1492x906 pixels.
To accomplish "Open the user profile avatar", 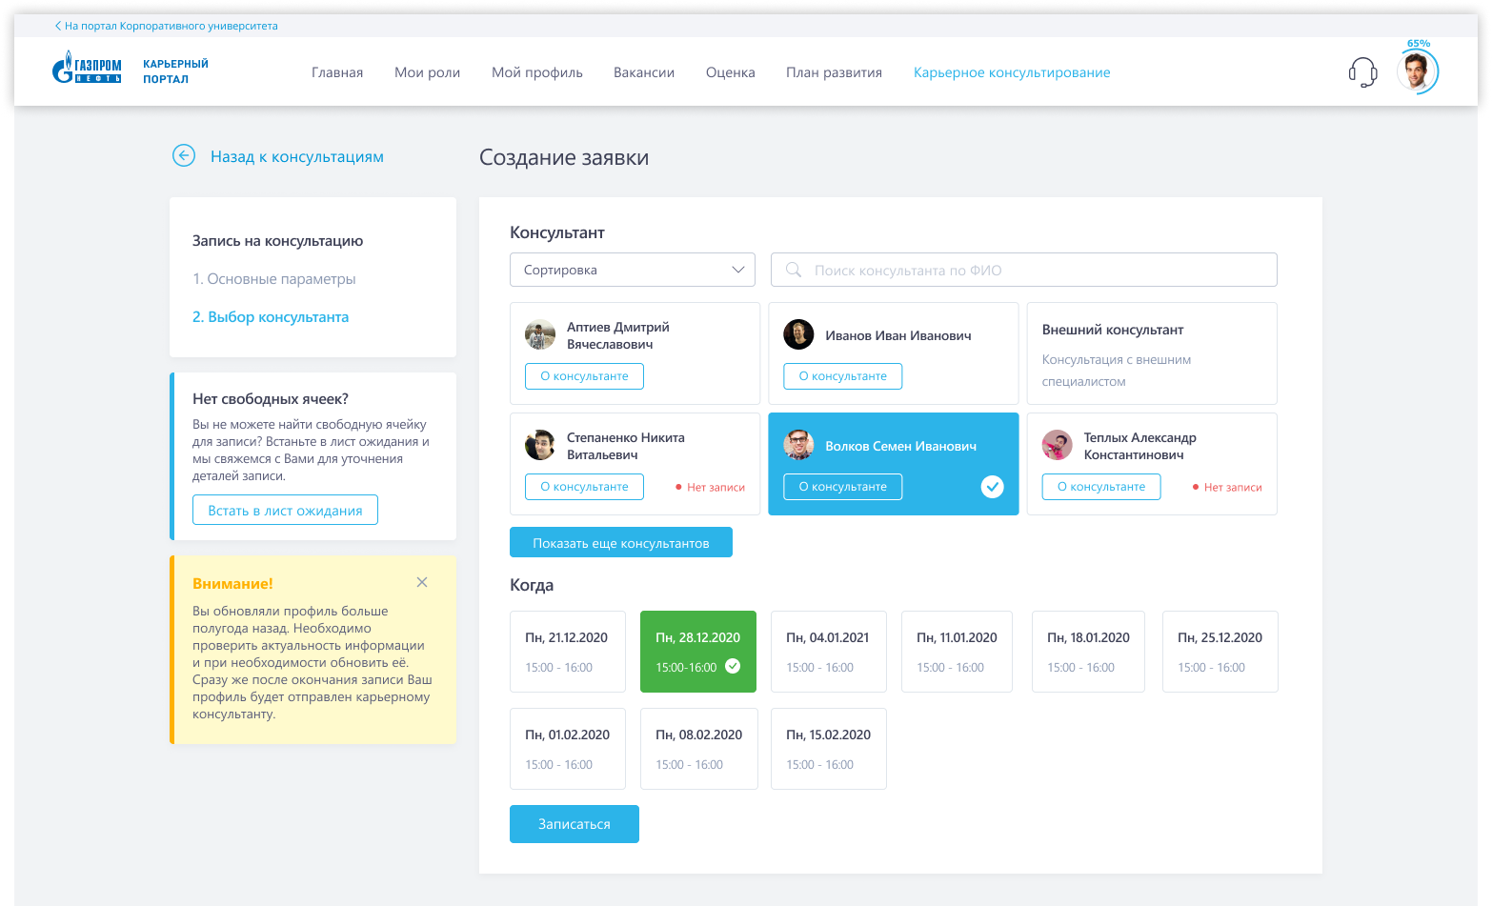I will tap(1416, 72).
